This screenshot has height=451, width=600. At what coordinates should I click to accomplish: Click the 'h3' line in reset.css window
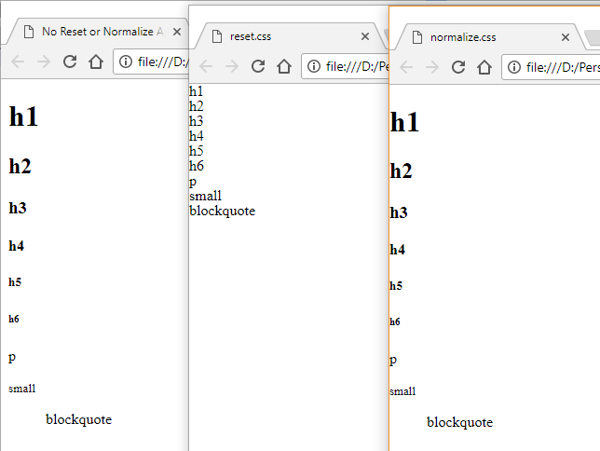pos(197,121)
